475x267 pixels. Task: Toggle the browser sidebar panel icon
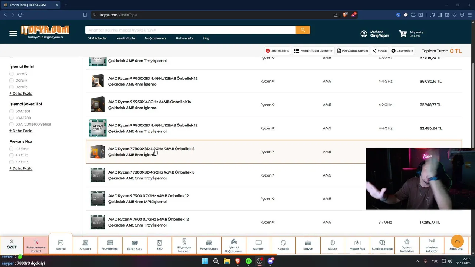[440, 15]
